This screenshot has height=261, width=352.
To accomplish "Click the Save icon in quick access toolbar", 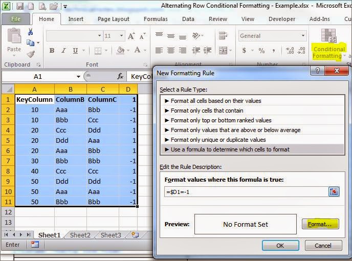I will coord(20,6).
